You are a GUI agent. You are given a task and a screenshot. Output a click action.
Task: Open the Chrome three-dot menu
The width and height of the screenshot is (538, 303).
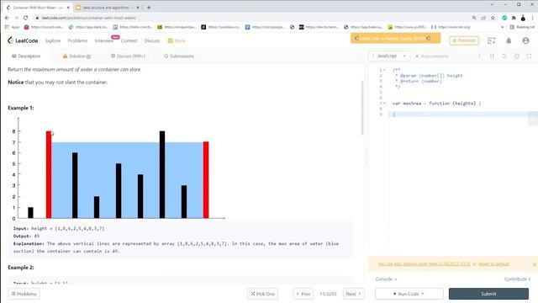point(532,18)
